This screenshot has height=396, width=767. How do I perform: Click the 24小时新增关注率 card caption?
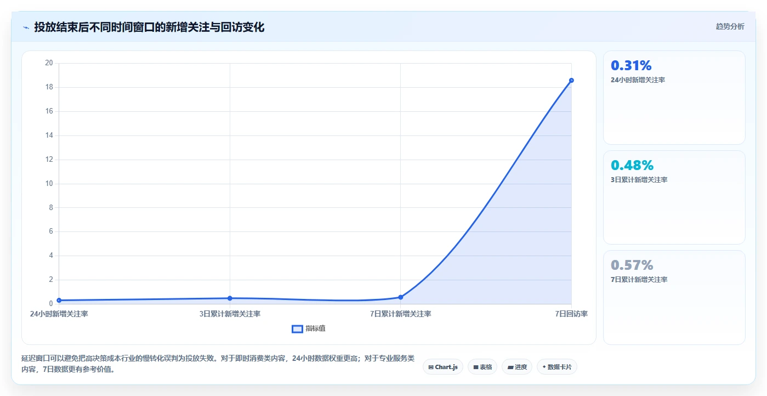638,80
